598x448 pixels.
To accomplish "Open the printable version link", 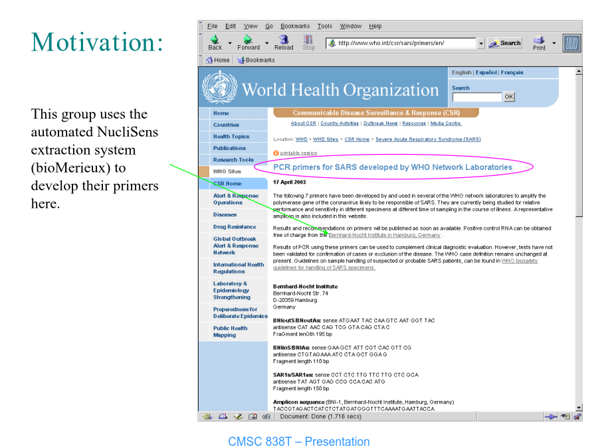I will pos(298,153).
